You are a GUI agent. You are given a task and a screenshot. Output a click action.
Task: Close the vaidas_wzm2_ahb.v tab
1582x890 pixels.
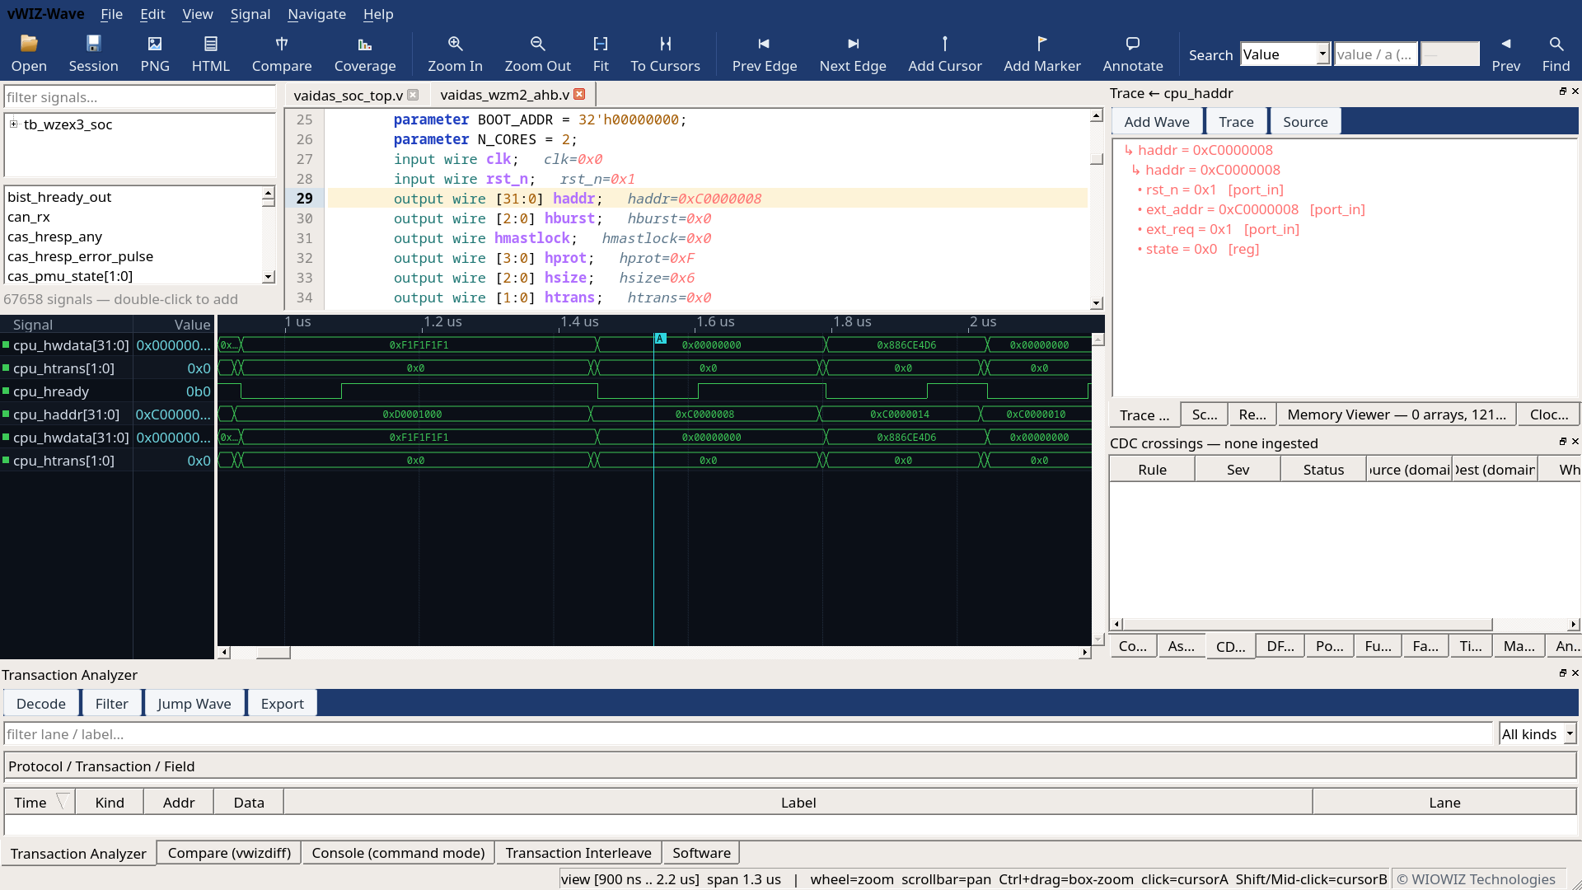click(x=579, y=94)
